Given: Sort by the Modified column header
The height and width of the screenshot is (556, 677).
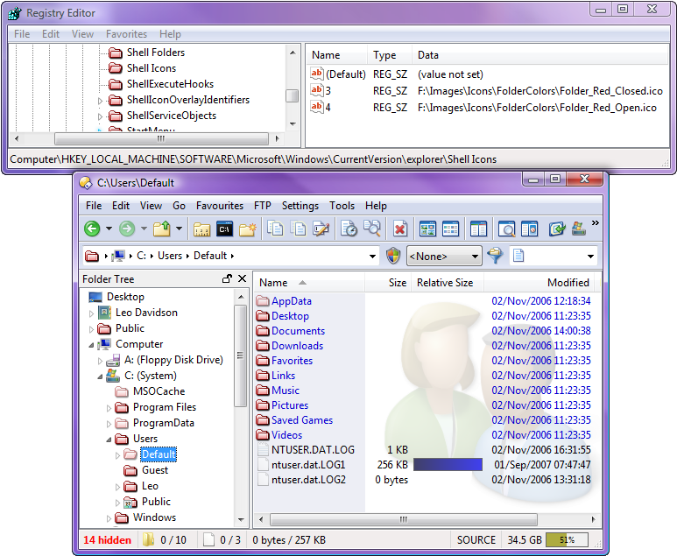Looking at the screenshot, I should tap(539, 282).
